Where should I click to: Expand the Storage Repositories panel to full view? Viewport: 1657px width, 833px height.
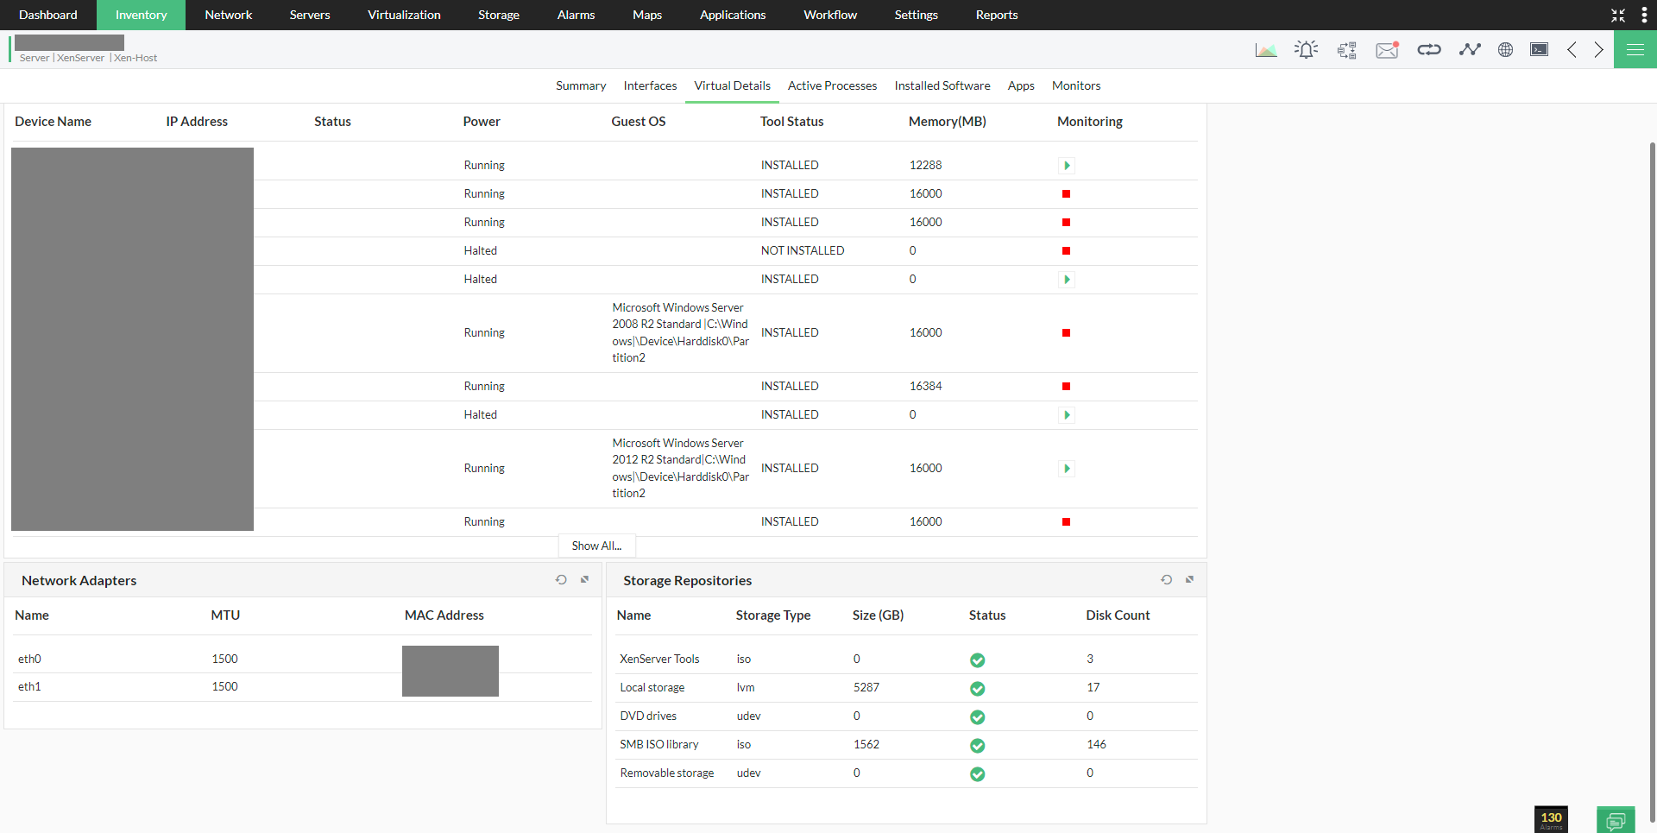1190,579
